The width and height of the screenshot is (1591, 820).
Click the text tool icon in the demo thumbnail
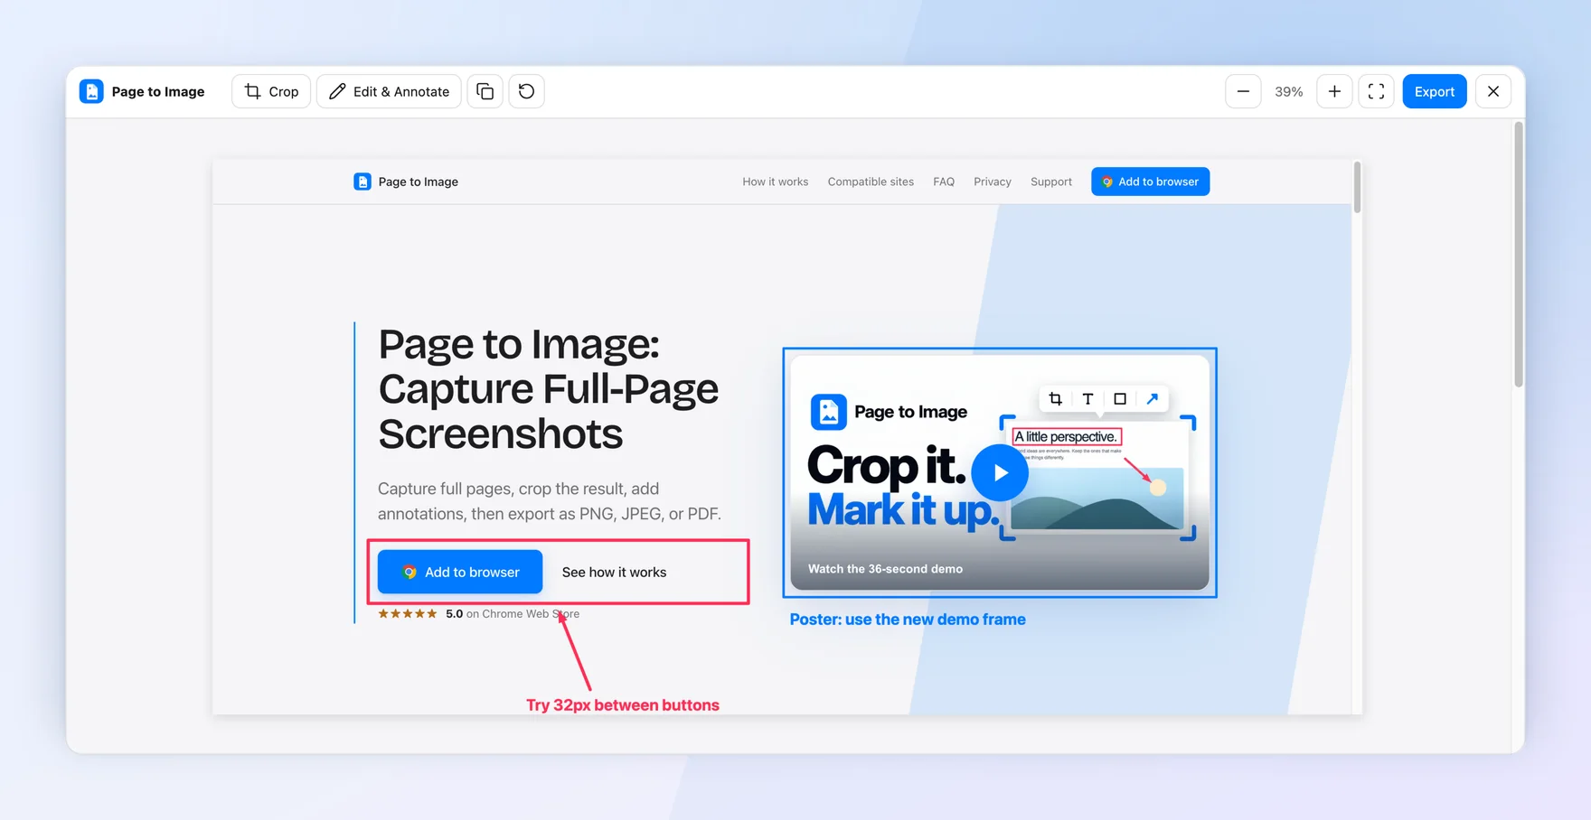coord(1087,398)
